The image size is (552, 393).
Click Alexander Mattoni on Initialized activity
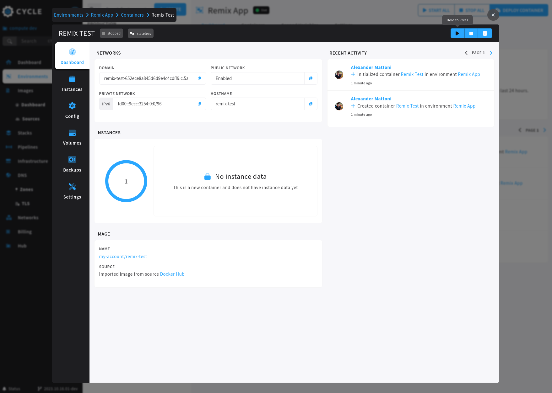tap(371, 67)
